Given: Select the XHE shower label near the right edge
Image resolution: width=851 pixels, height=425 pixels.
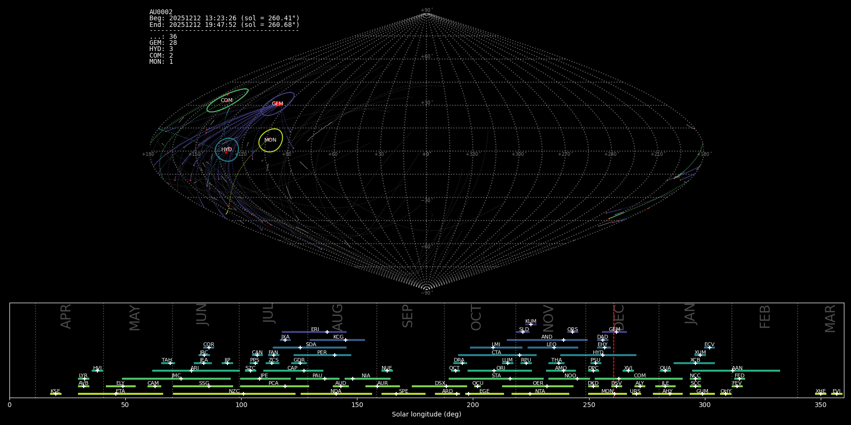Looking at the screenshot, I should pyautogui.click(x=820, y=391).
